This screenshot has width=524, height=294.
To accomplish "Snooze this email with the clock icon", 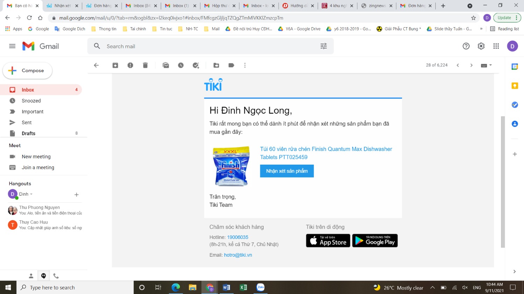I will pos(181,65).
